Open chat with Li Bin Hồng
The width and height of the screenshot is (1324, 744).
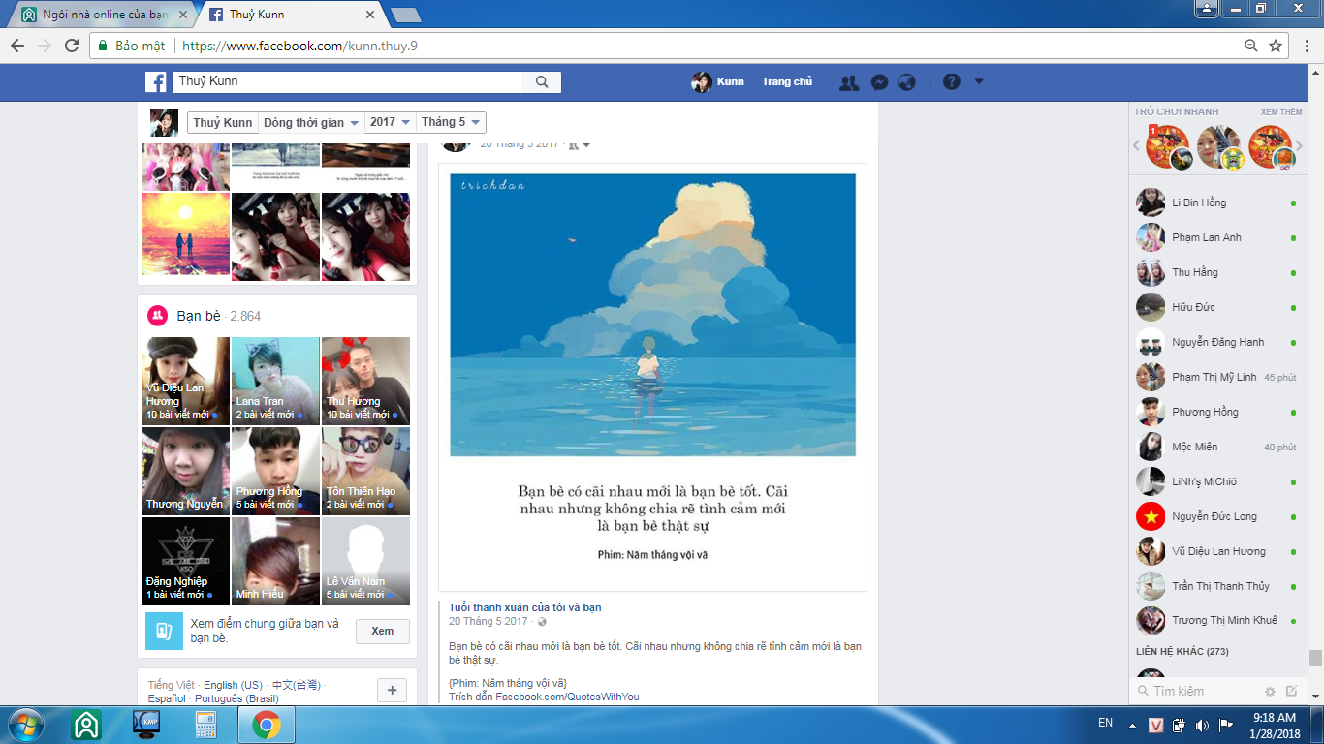pos(1199,202)
